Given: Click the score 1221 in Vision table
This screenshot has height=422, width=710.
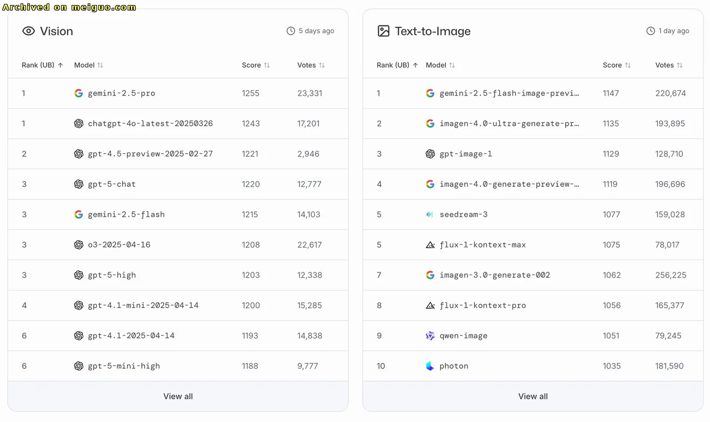Looking at the screenshot, I should [x=250, y=154].
